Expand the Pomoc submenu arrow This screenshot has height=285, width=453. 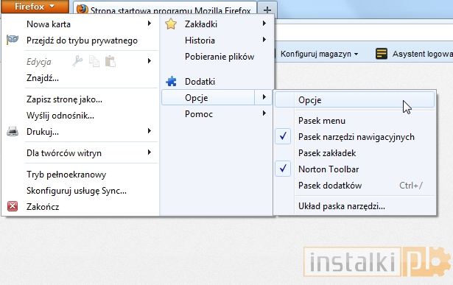(x=264, y=113)
